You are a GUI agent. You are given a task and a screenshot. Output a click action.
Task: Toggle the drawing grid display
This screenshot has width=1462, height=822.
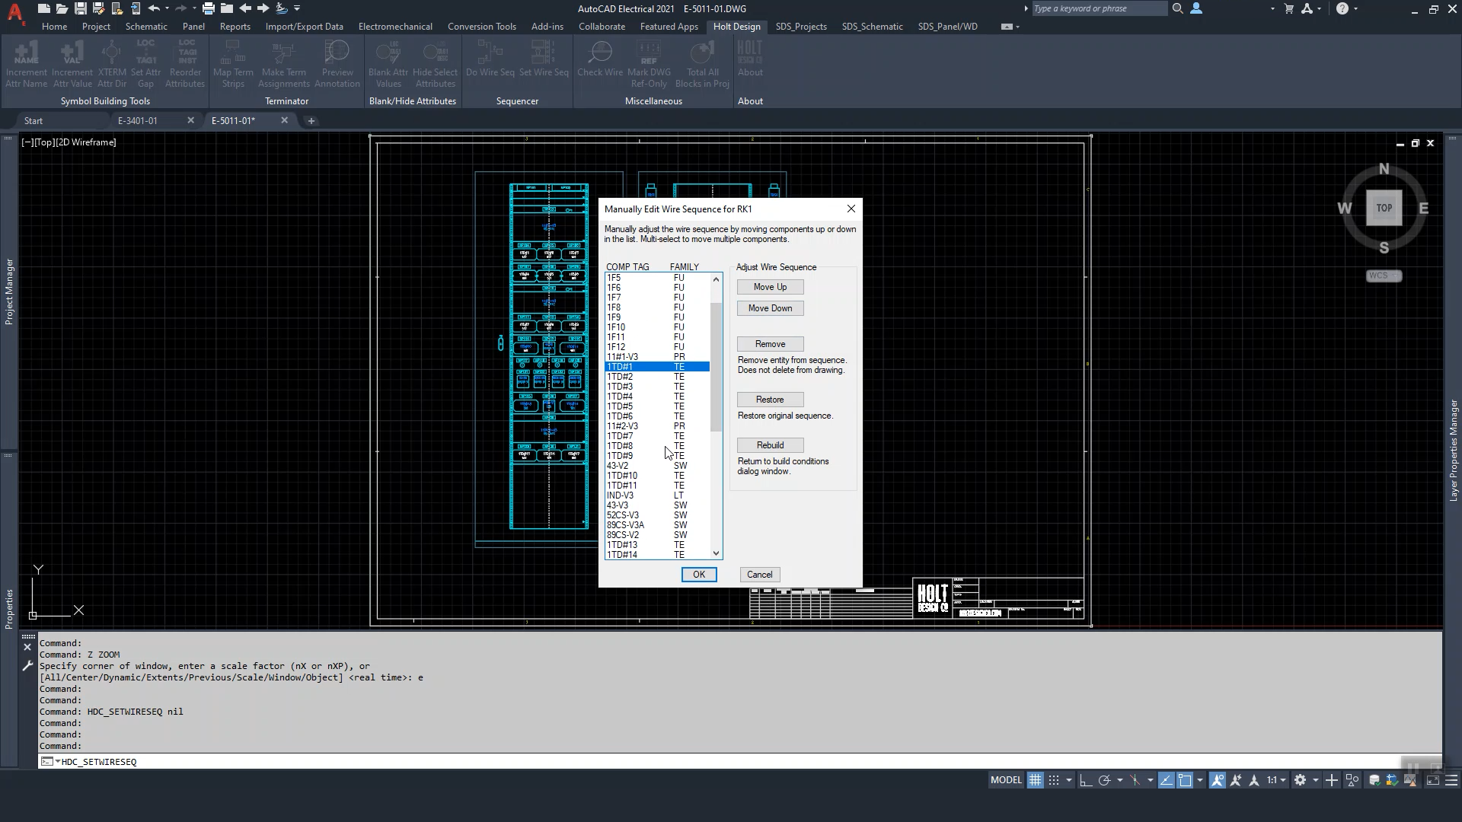tap(1035, 780)
